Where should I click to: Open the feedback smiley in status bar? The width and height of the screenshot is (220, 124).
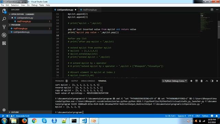[x=212, y=116]
